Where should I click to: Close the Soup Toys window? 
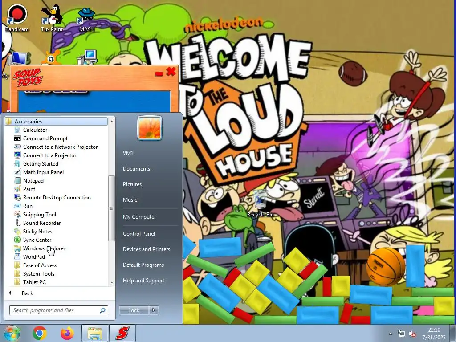[171, 72]
